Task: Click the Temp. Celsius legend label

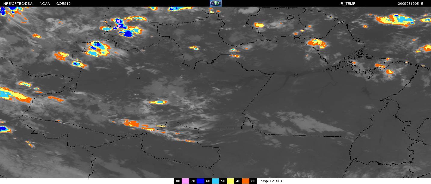Action: (270, 181)
